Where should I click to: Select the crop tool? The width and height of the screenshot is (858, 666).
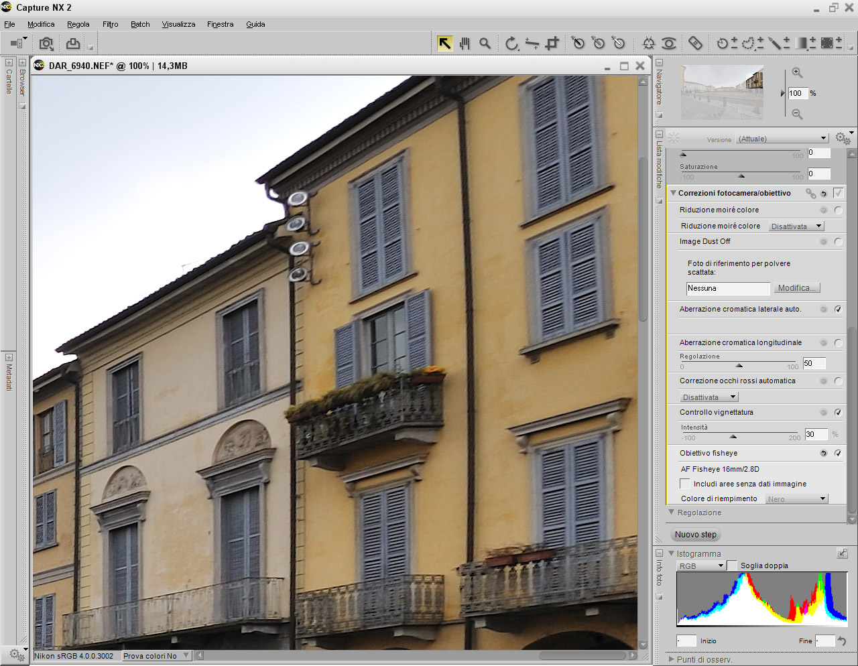pyautogui.click(x=552, y=44)
